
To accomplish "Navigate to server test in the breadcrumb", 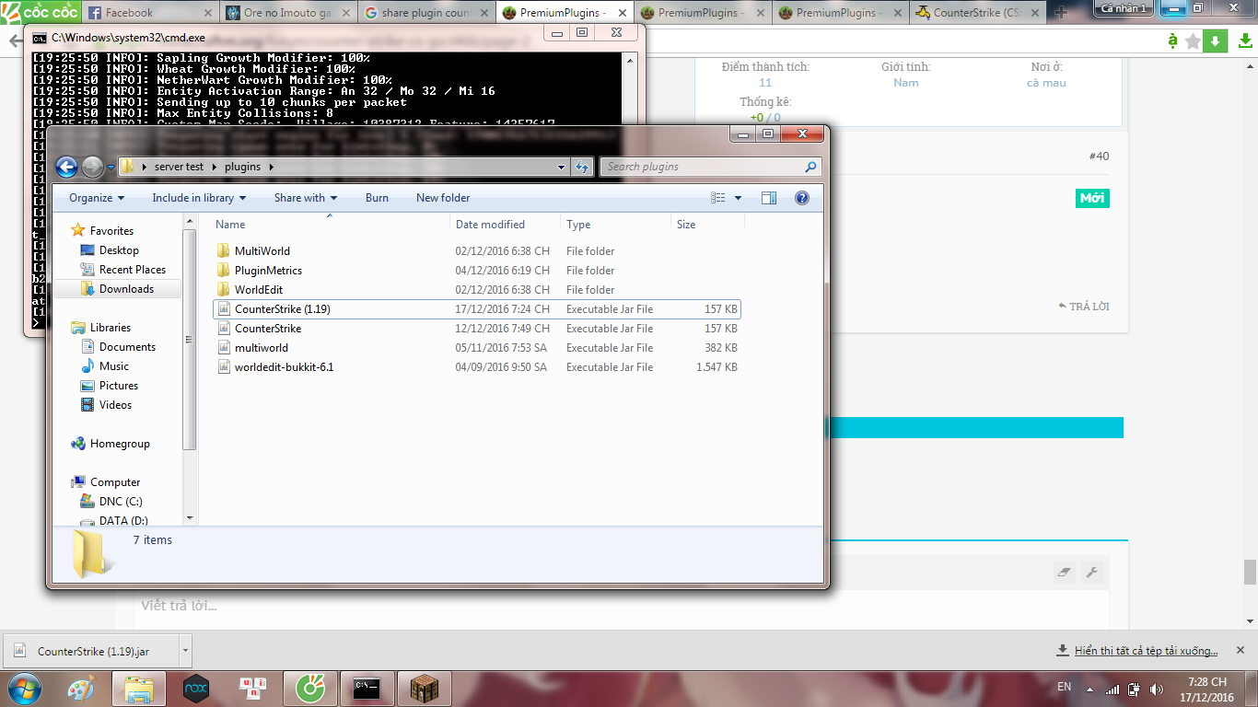I will [x=180, y=167].
